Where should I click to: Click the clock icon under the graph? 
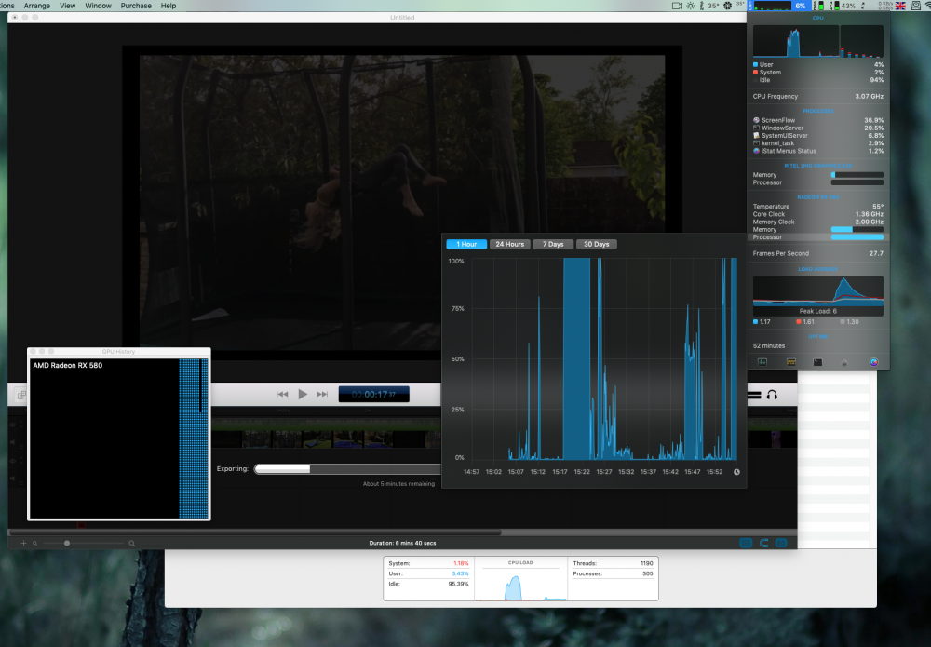point(736,472)
